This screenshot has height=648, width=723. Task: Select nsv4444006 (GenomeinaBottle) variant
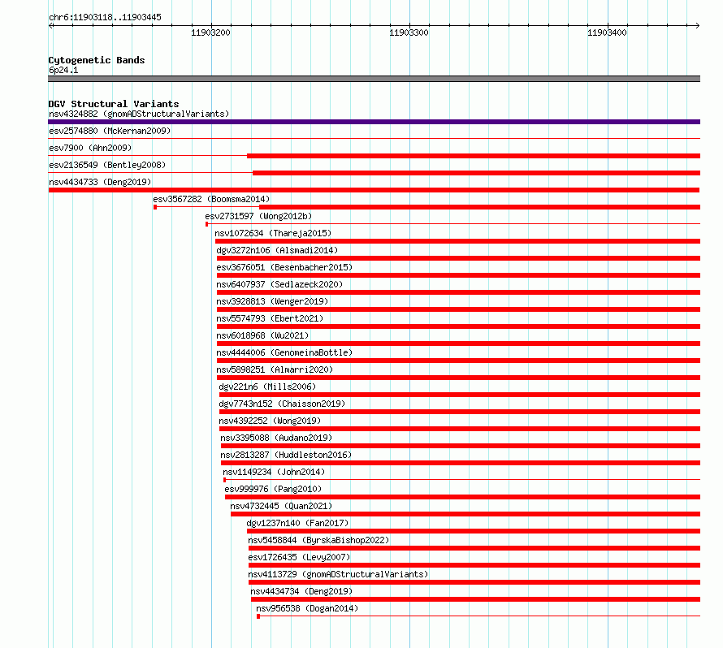click(x=284, y=352)
